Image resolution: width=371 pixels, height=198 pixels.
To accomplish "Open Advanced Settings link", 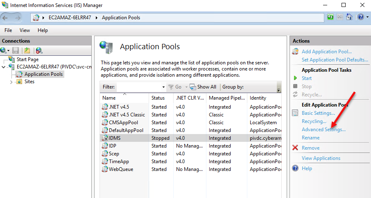I will click(x=323, y=129).
